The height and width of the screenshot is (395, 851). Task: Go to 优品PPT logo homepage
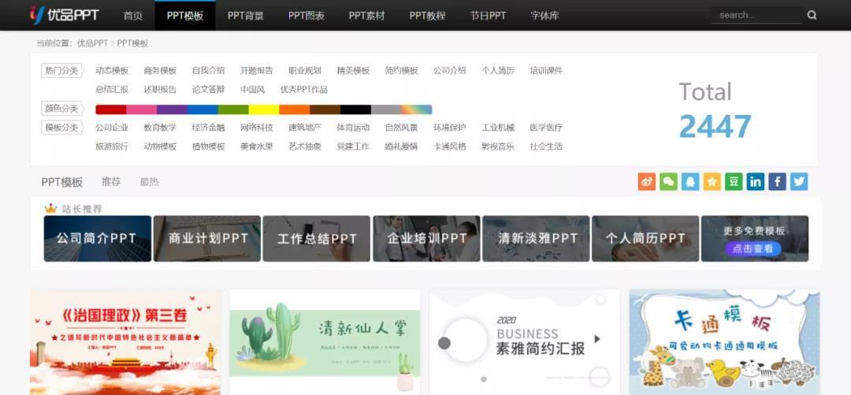[64, 15]
